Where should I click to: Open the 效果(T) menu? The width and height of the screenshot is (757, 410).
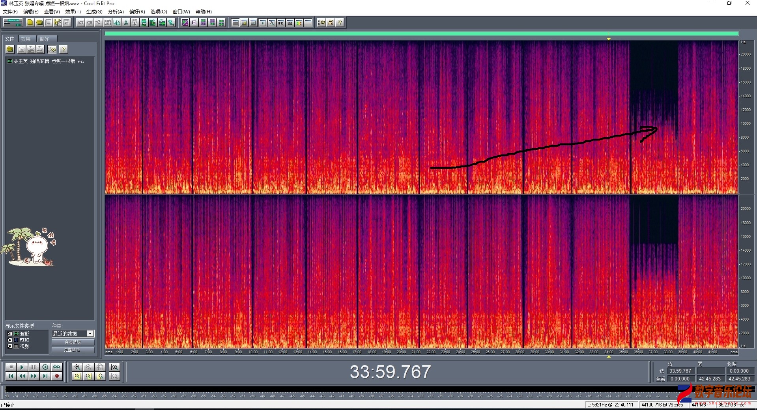[x=73, y=12]
